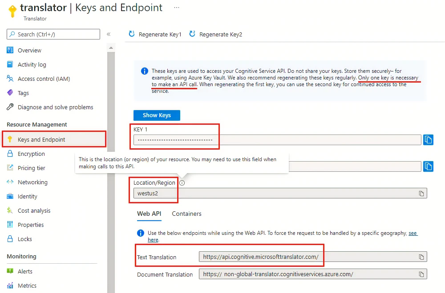Open the Cost analysis menu item
This screenshot has height=293, width=445.
pos(34,210)
